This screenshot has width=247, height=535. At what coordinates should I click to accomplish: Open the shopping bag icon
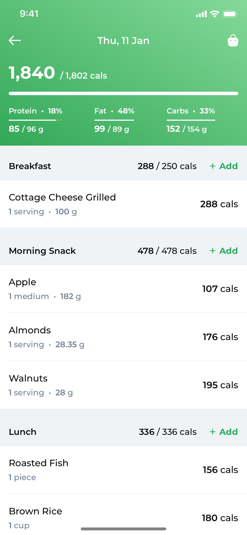click(x=233, y=41)
